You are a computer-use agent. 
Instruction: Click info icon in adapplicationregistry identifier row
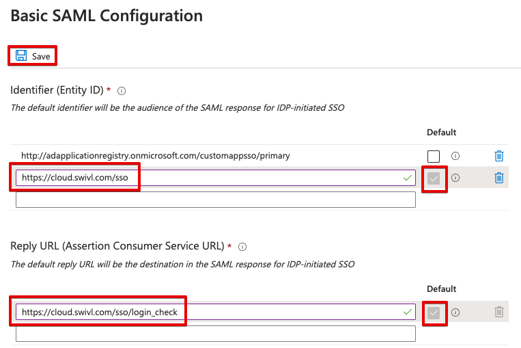[x=455, y=156]
